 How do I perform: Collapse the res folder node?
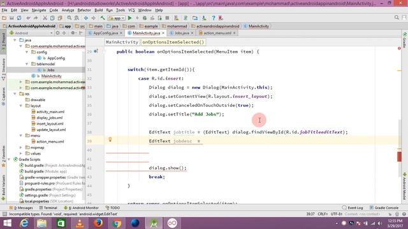(15, 94)
